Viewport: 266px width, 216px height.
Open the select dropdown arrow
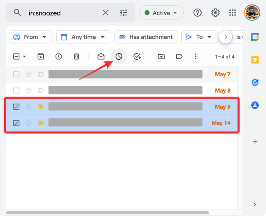[24, 56]
